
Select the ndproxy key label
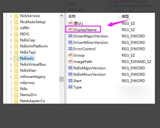(27, 83)
